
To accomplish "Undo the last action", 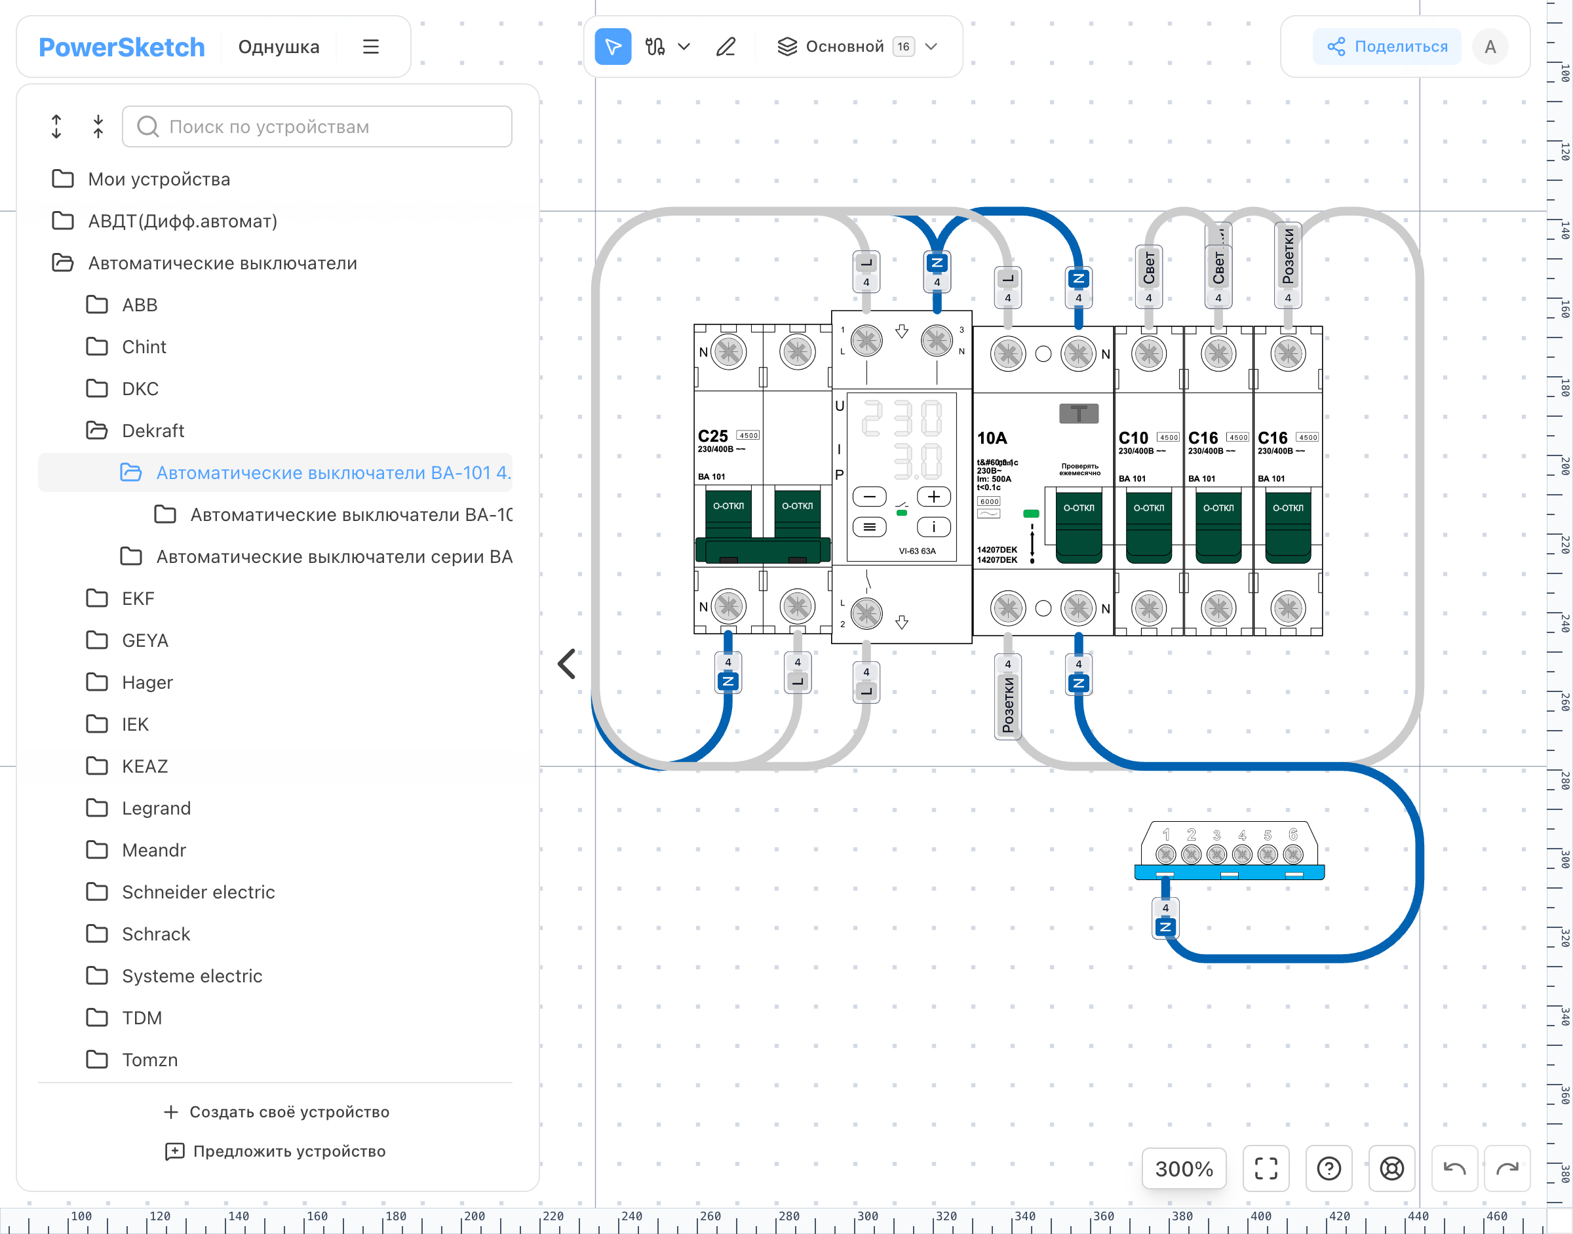I will pos(1454,1168).
